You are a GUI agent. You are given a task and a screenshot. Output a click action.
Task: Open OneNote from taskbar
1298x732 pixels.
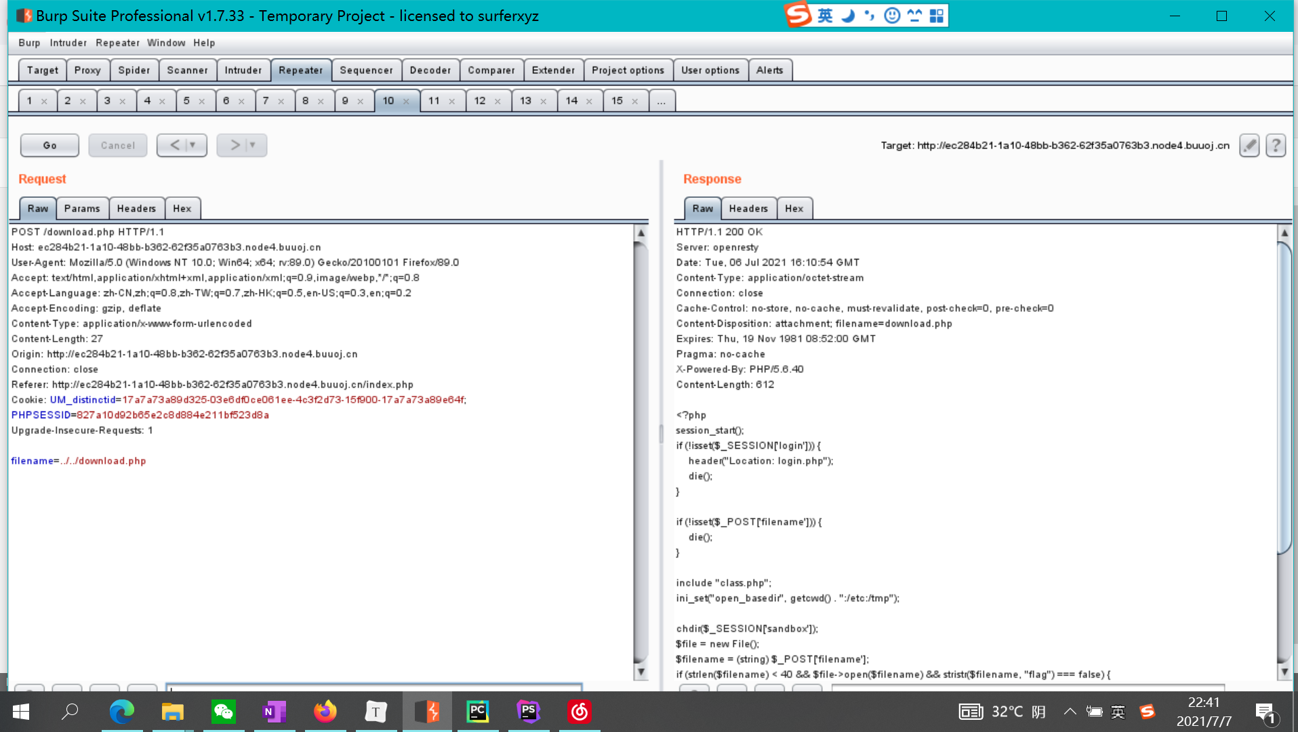coord(275,712)
